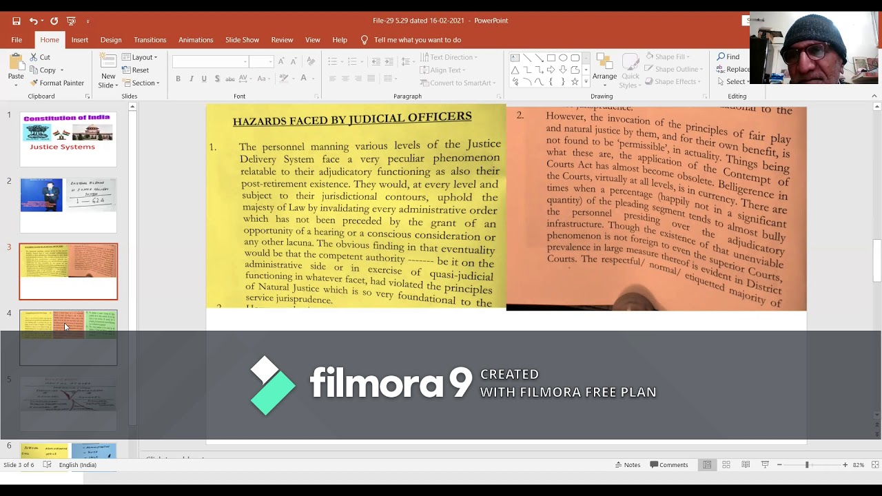
Task: Apply numbered list formatting
Action: coord(351,62)
